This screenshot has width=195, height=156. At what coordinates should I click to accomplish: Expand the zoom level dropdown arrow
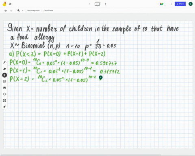click(22, 11)
